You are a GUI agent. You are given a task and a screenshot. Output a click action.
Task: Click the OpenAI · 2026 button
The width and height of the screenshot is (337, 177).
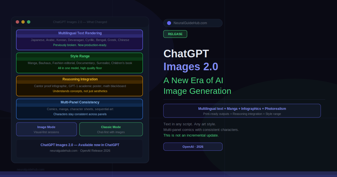193,147
